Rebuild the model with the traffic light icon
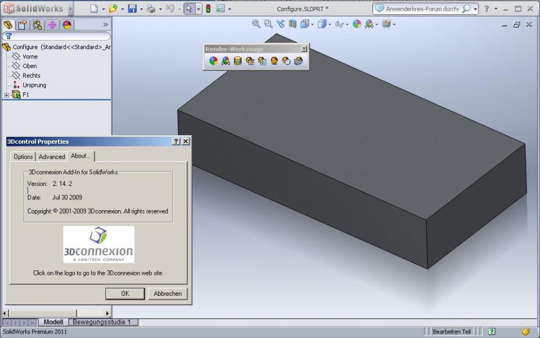540x338 pixels. point(208,8)
